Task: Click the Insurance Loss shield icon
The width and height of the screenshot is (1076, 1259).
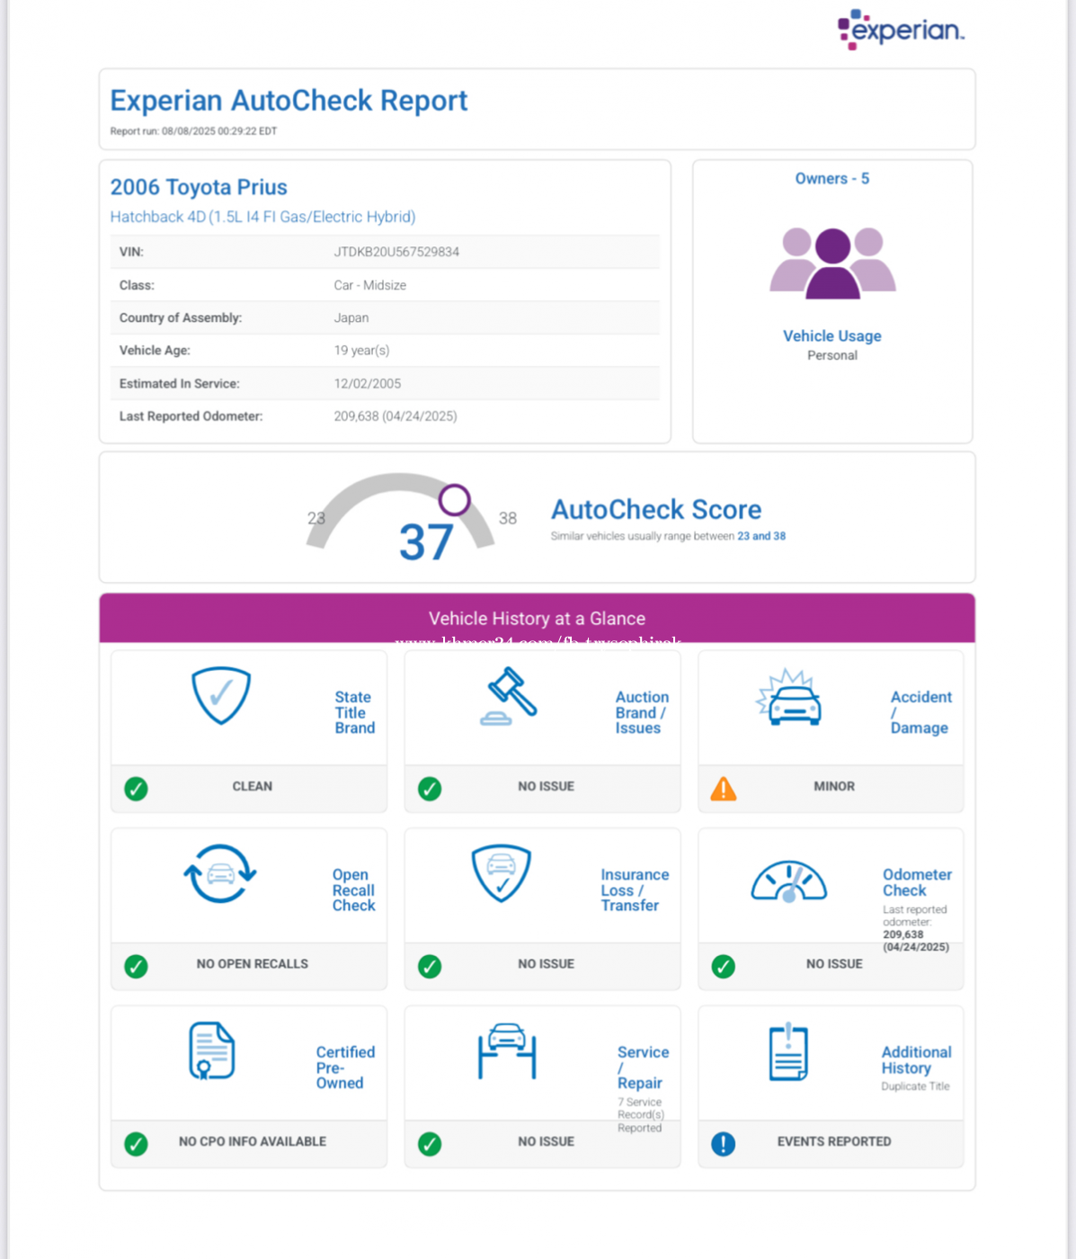Action: click(x=502, y=872)
